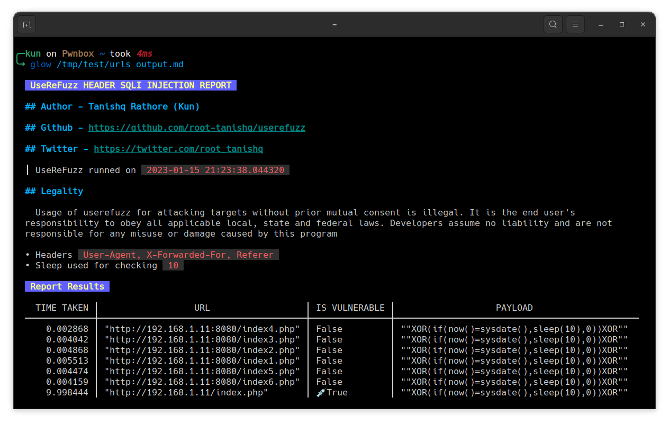Click the payload in the index.php row
The height and width of the screenshot is (424, 669).
coord(514,392)
